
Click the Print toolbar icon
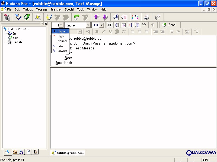(146, 17)
